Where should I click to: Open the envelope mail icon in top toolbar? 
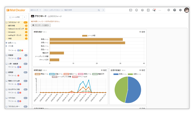click(x=131, y=10)
